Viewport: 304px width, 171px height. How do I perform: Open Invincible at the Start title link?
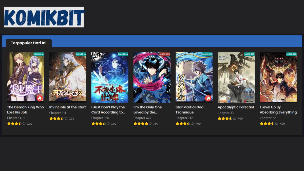[67, 107]
